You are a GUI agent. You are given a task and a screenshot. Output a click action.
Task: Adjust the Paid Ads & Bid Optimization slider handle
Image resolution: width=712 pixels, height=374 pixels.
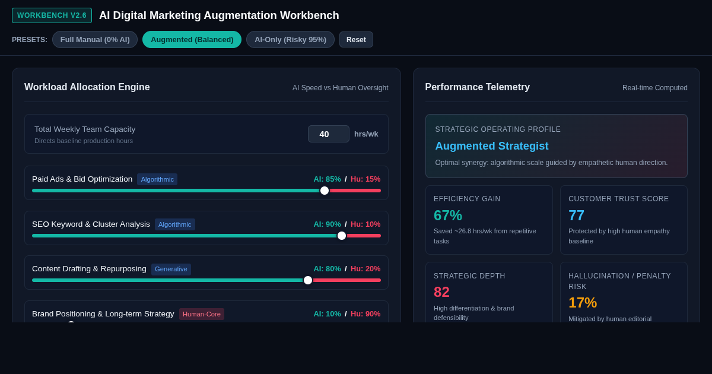325,191
